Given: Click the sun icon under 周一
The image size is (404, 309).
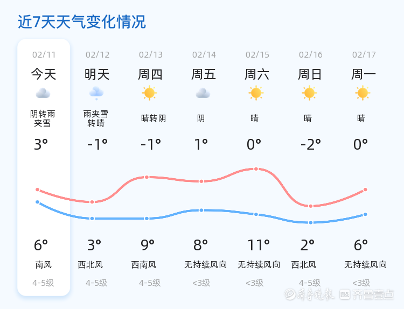Looking at the screenshot, I should tap(363, 93).
